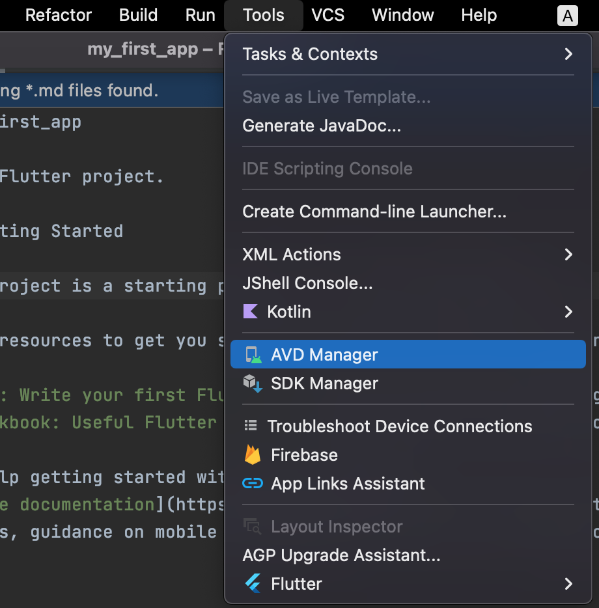Click the Flutter logo icon
Screen dimensions: 599x608
tap(253, 583)
